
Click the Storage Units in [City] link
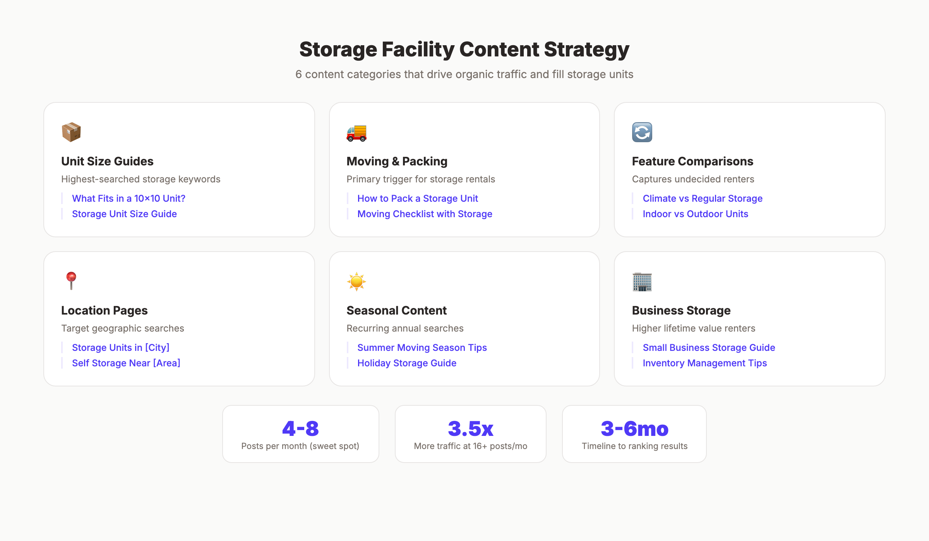(120, 347)
